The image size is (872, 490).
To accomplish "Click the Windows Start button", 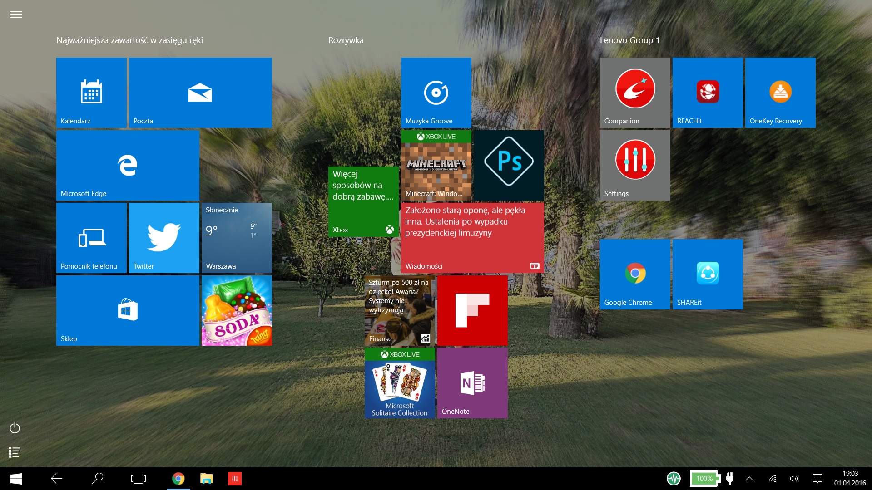I will 16,479.
